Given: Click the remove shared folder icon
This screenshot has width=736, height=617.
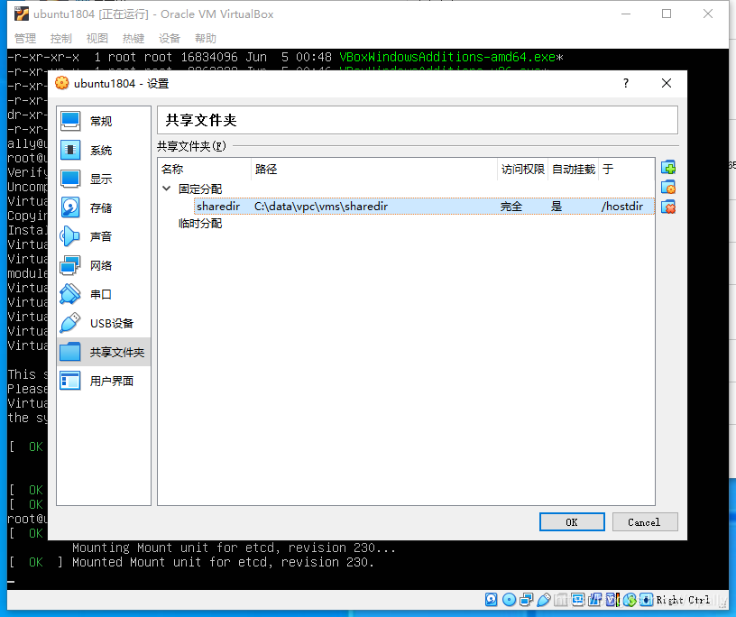Looking at the screenshot, I should (x=668, y=207).
